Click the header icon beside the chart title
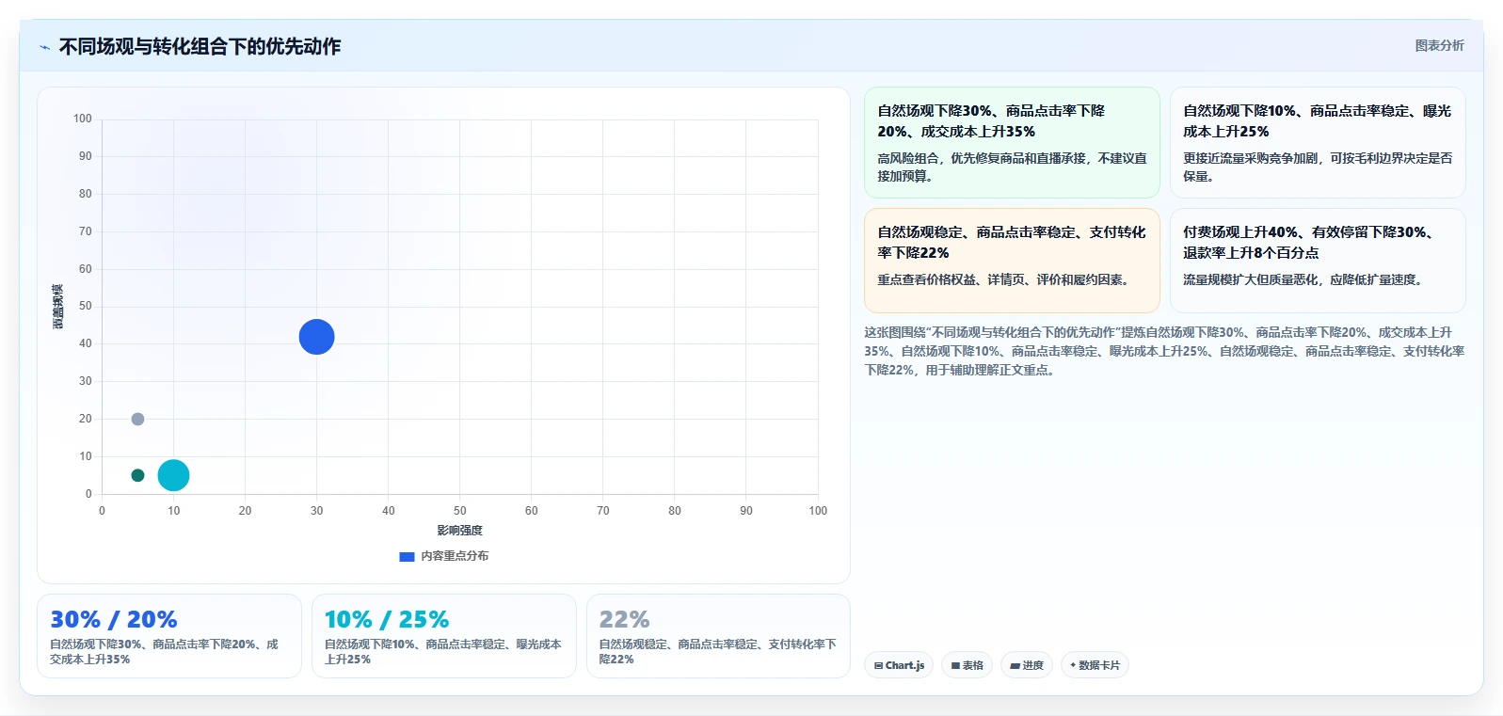Image resolution: width=1503 pixels, height=716 pixels. pyautogui.click(x=44, y=47)
